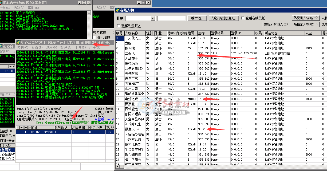Click 剩余数据 column header in engine window
This screenshot has height=171, width=327.
click(97, 128)
